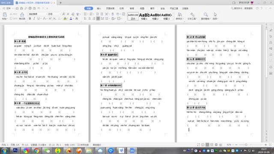Expand the borders dropdown
This screenshot has height=154, width=274.
[x=122, y=18]
